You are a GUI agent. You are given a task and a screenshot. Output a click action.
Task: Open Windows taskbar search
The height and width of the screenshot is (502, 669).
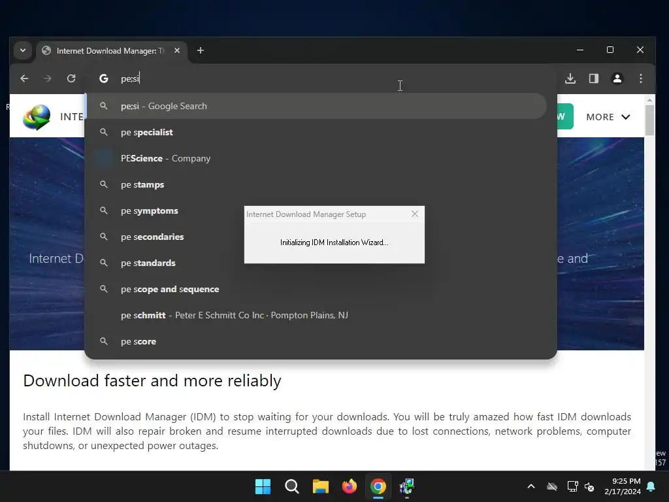(x=292, y=486)
